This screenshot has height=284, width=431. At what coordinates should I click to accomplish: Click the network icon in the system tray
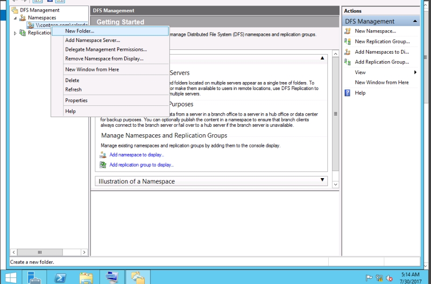click(379, 278)
